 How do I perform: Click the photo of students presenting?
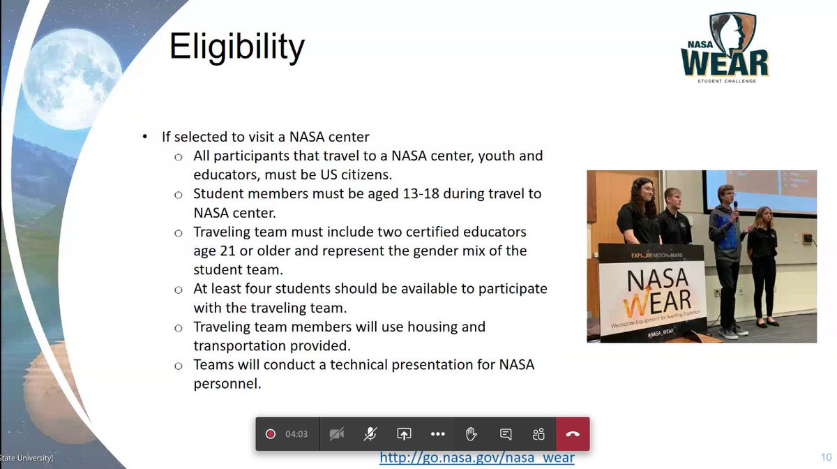point(702,256)
